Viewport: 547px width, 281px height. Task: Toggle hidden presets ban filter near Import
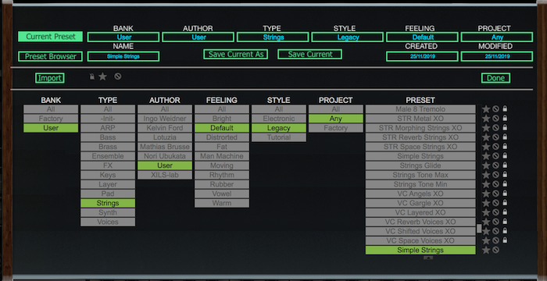(118, 76)
